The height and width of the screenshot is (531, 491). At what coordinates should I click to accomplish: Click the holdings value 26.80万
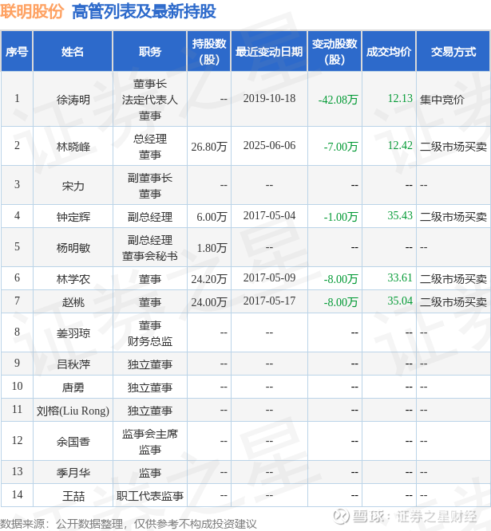(x=209, y=147)
